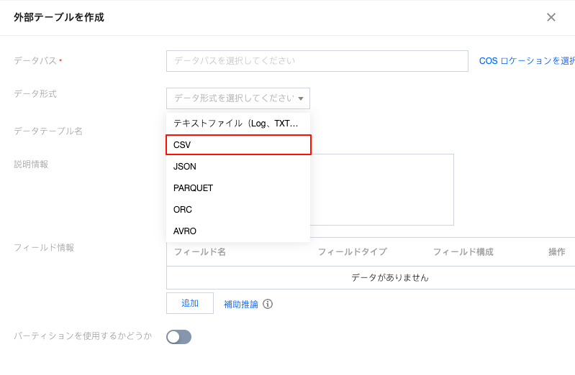Image resolution: width=575 pixels, height=375 pixels.
Task: Click the 操作 column header
Action: [x=556, y=252]
